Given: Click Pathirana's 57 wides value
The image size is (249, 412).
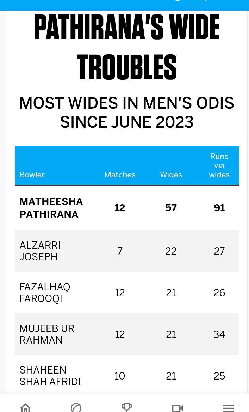Looking at the screenshot, I should (x=171, y=208).
